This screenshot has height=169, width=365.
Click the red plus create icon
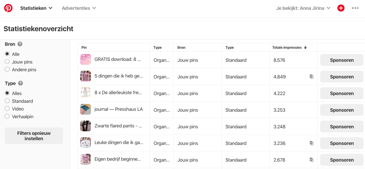[x=341, y=8]
